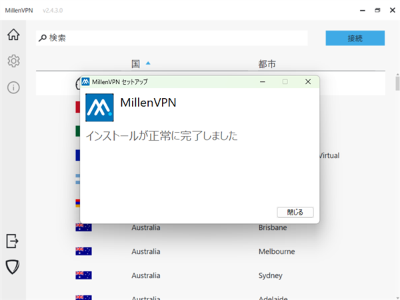Open the Home icon in sidebar
The width and height of the screenshot is (400, 300).
tap(13, 35)
